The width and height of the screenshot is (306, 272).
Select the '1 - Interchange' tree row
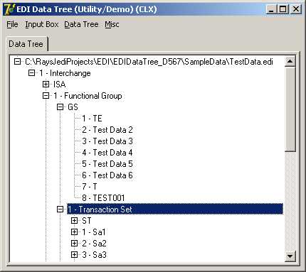(65, 73)
